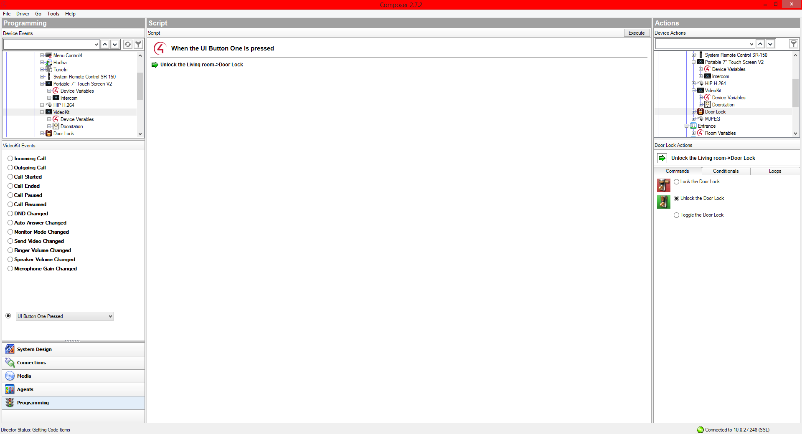Click the Execute button

click(x=636, y=33)
